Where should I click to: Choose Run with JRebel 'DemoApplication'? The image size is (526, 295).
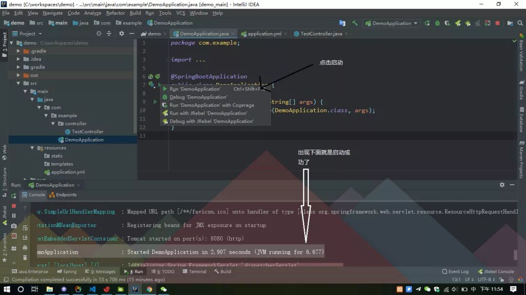point(215,113)
